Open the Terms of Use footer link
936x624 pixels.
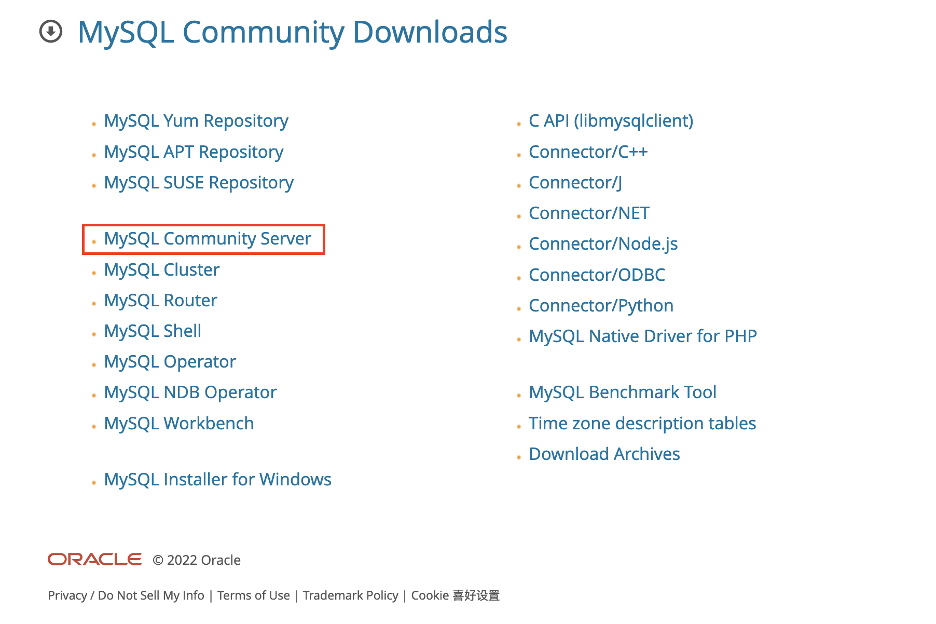pos(253,595)
